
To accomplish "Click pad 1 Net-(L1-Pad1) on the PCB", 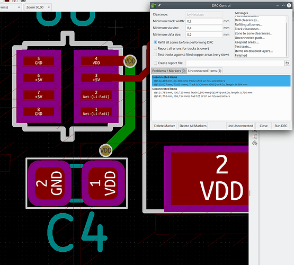I will (x=96, y=112).
